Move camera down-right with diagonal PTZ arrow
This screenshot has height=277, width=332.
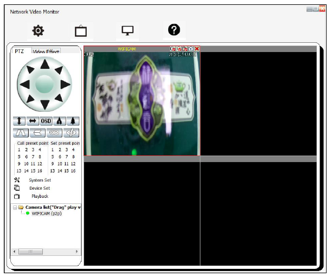pyautogui.click(x=59, y=98)
